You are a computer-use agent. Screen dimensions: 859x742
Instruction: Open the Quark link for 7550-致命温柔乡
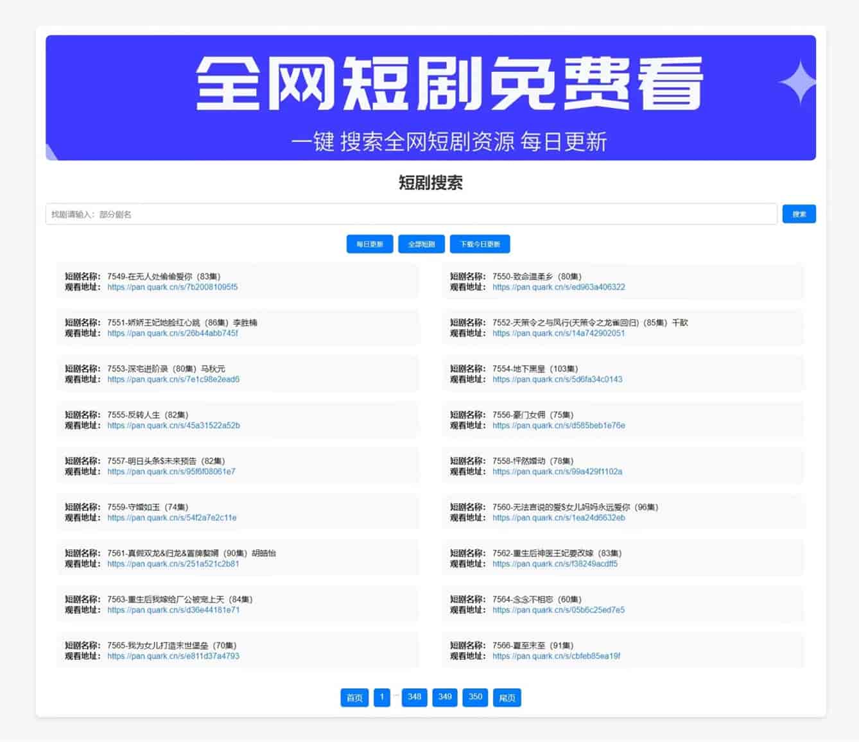click(559, 288)
